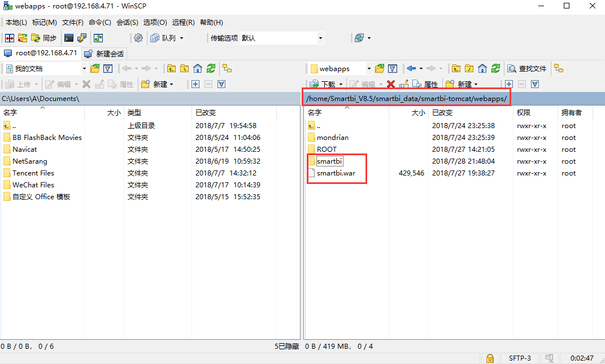Click the lock encryption status icon
The height and width of the screenshot is (364, 605).
point(490,358)
